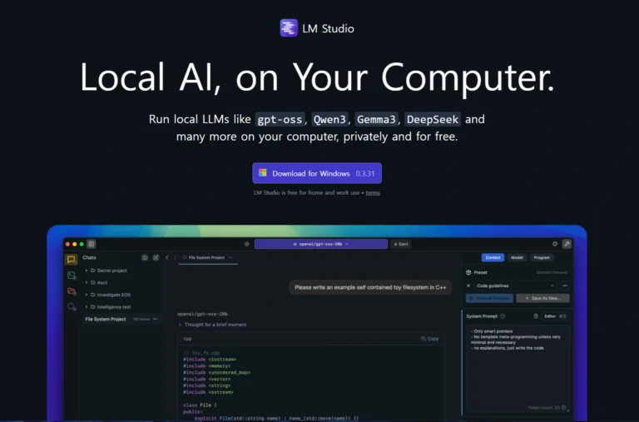Screen dimensions: 639x422
Task: Go forward with the right arrow icon
Action: (175, 258)
